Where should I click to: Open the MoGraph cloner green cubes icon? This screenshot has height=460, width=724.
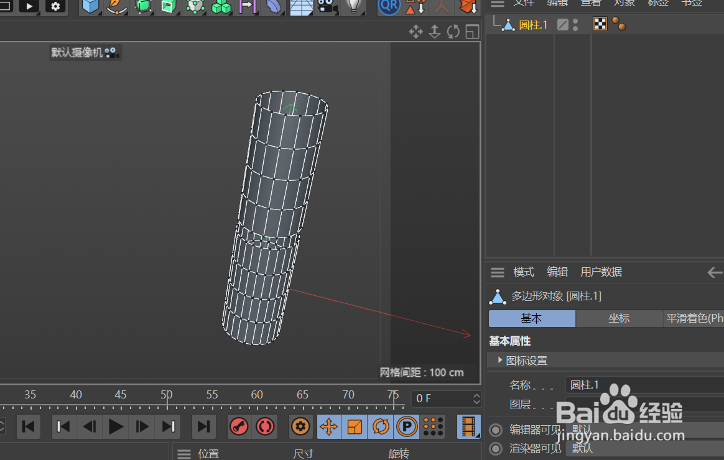tap(221, 6)
